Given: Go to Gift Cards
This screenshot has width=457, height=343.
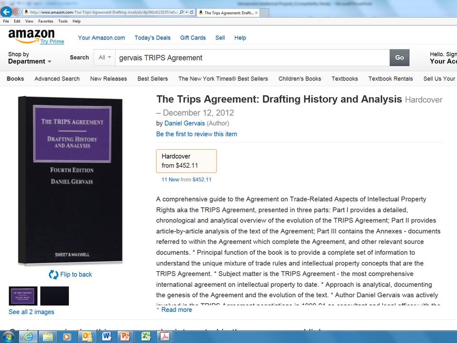Looking at the screenshot, I should tap(193, 38).
